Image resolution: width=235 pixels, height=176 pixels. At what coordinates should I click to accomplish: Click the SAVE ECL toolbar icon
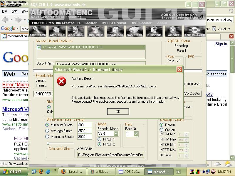(135, 31)
